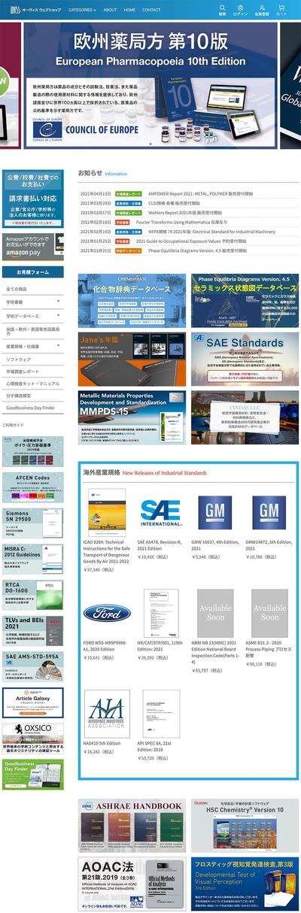The width and height of the screenshot is (301, 913).
Task: Open the AFCEN Codes sidebar banner
Action: click(32, 487)
